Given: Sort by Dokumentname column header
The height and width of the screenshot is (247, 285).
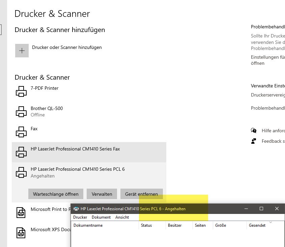Looking at the screenshot, I should (105, 225).
